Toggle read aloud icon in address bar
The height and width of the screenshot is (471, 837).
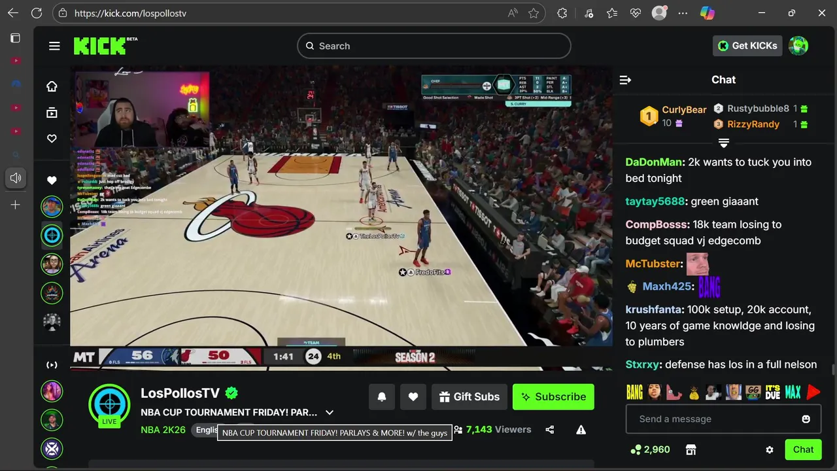[x=513, y=13]
